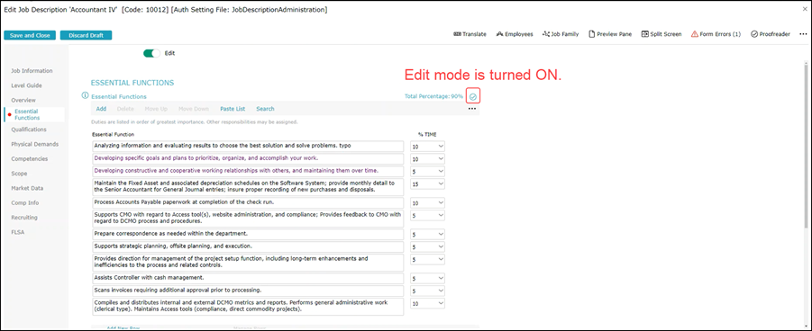This screenshot has width=812, height=331.
Task: Edit the Process Accounts Payable paperwork field
Action: click(248, 202)
